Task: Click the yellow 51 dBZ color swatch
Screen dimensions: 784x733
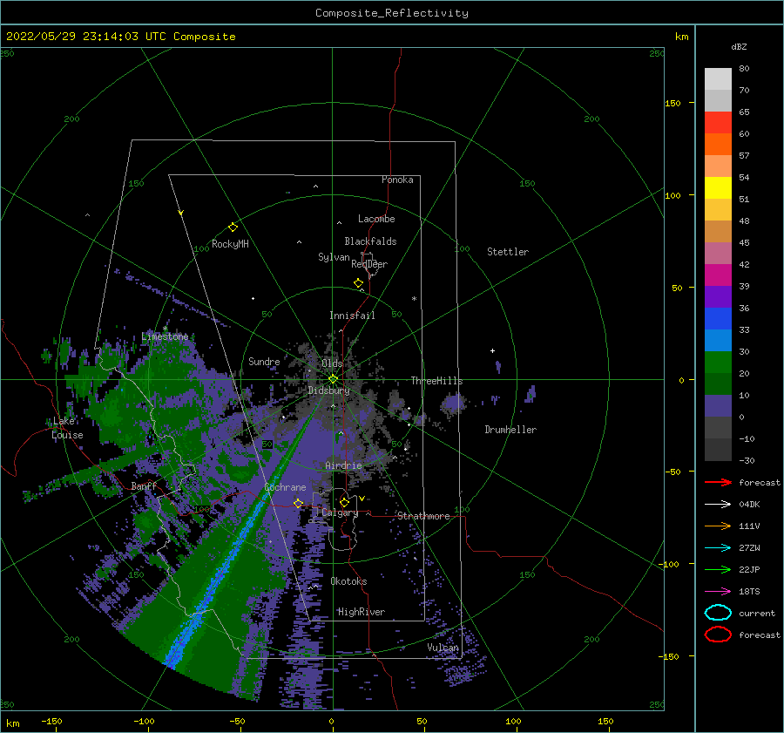Action: [718, 187]
